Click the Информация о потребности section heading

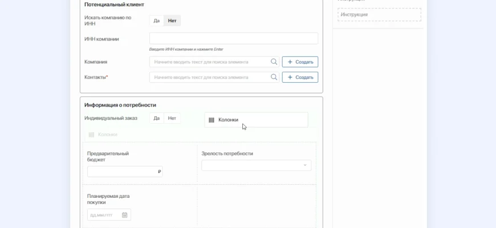(120, 105)
